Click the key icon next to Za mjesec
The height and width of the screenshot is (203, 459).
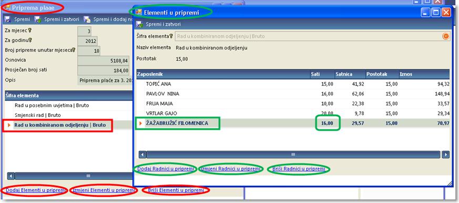(x=29, y=30)
